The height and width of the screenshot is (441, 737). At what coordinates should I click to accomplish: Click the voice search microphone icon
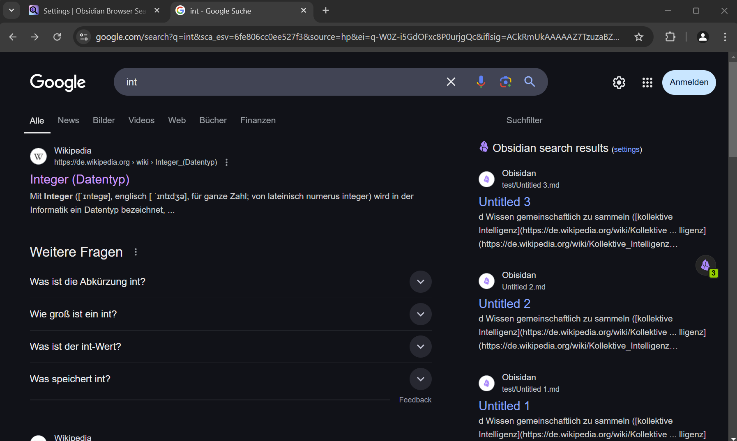[481, 82]
